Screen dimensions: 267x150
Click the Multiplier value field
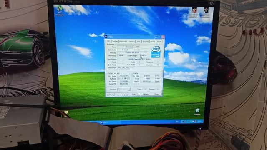click(124, 79)
